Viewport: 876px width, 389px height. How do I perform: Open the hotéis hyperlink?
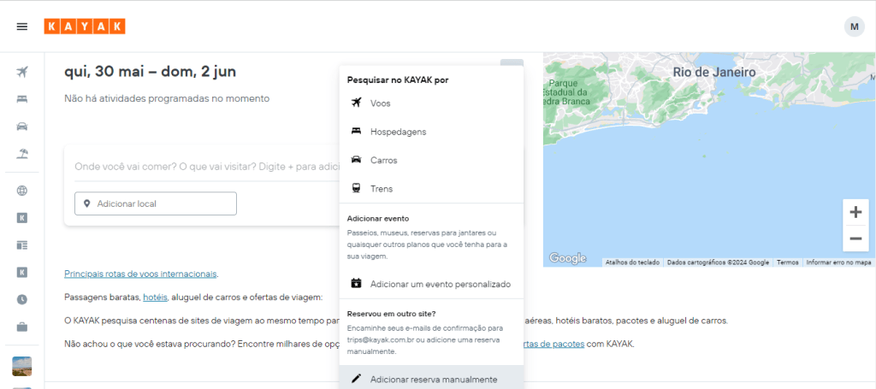[156, 298]
